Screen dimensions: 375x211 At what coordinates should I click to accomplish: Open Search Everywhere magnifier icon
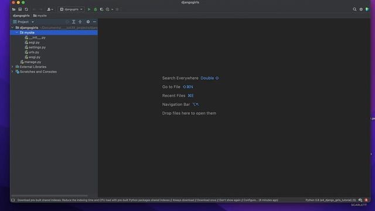354,9
